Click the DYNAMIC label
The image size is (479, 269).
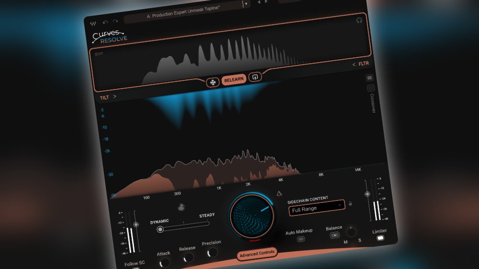[159, 222]
